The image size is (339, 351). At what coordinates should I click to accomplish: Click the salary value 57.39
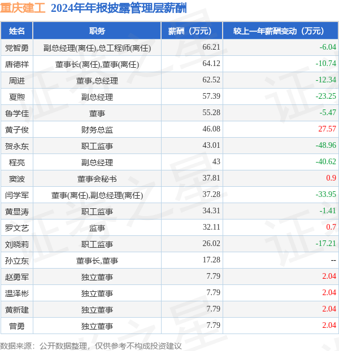click(211, 96)
